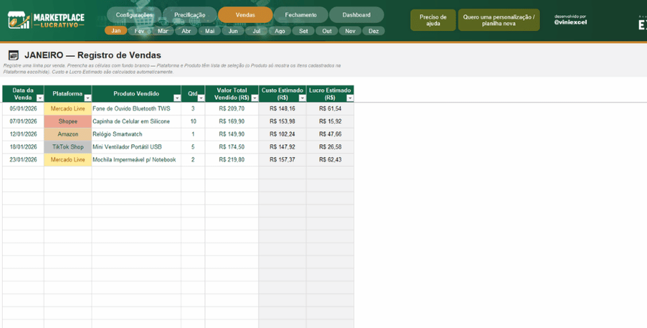This screenshot has width=647, height=328.
Task: Select the TikTok Shop platform cell
Action: 67,147
